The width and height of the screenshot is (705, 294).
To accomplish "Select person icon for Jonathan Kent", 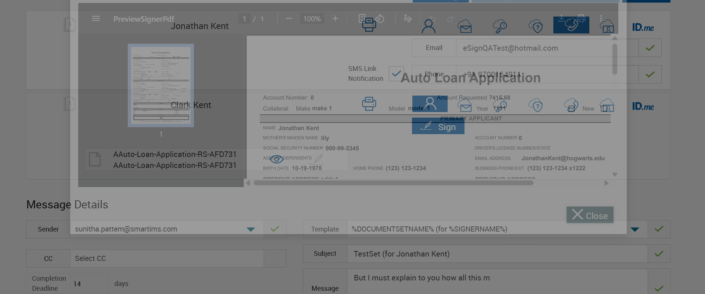I will coord(429,26).
